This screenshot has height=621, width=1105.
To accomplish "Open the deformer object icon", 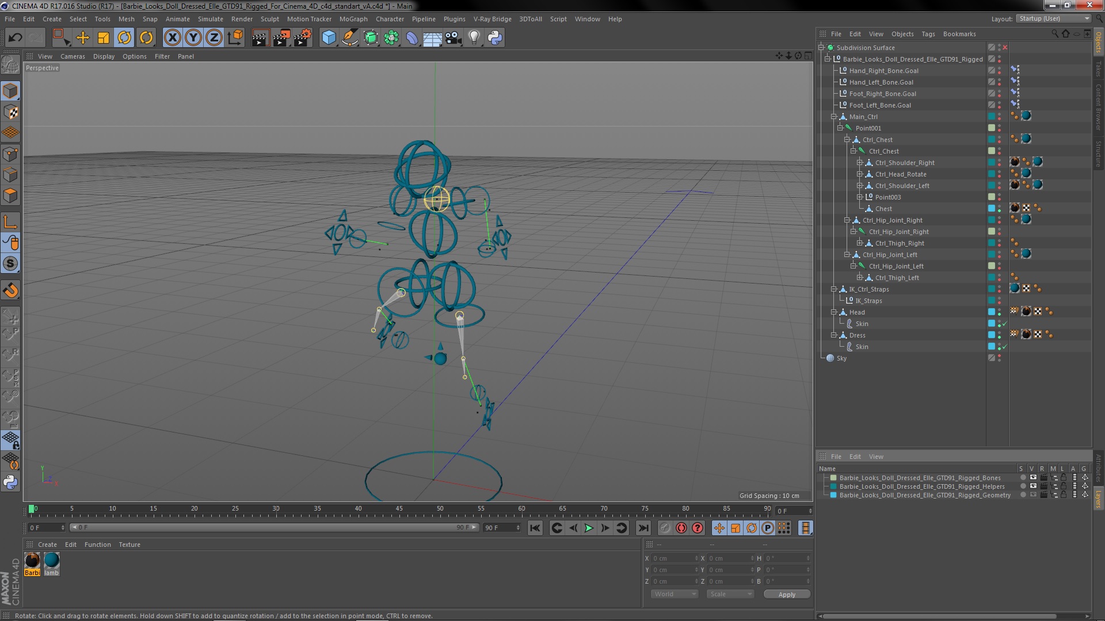I will 412,38.
